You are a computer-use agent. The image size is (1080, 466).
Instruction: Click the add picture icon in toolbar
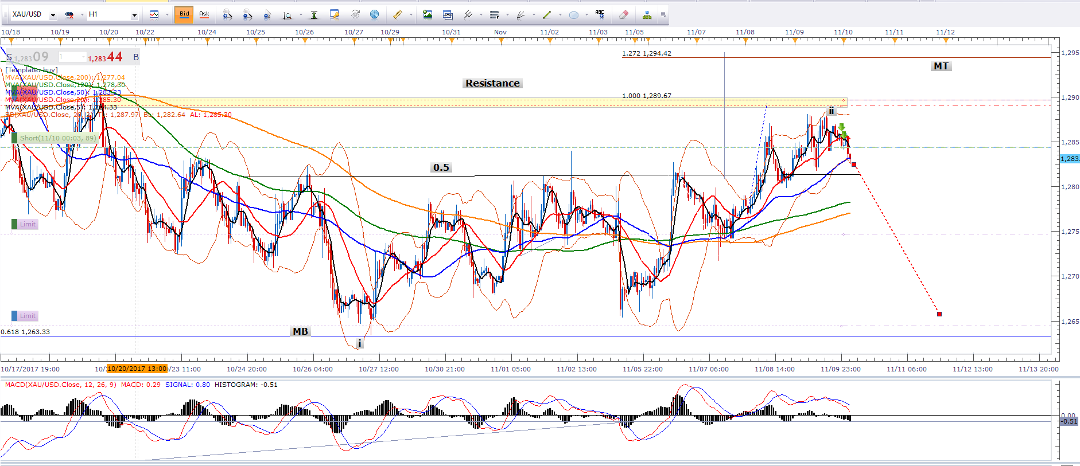click(427, 15)
